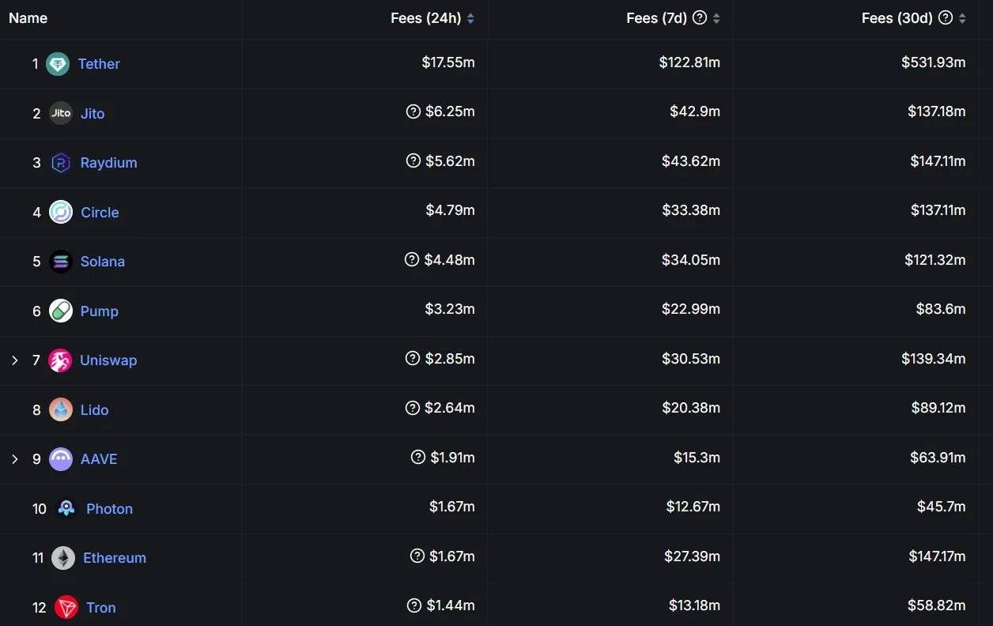This screenshot has height=626, width=993.
Task: Click the help icon beside Jito's 24h fees
Action: [413, 111]
